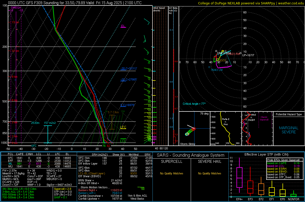
Task: Click the MeanW = 17.8g/kg value
Action: [13, 173]
